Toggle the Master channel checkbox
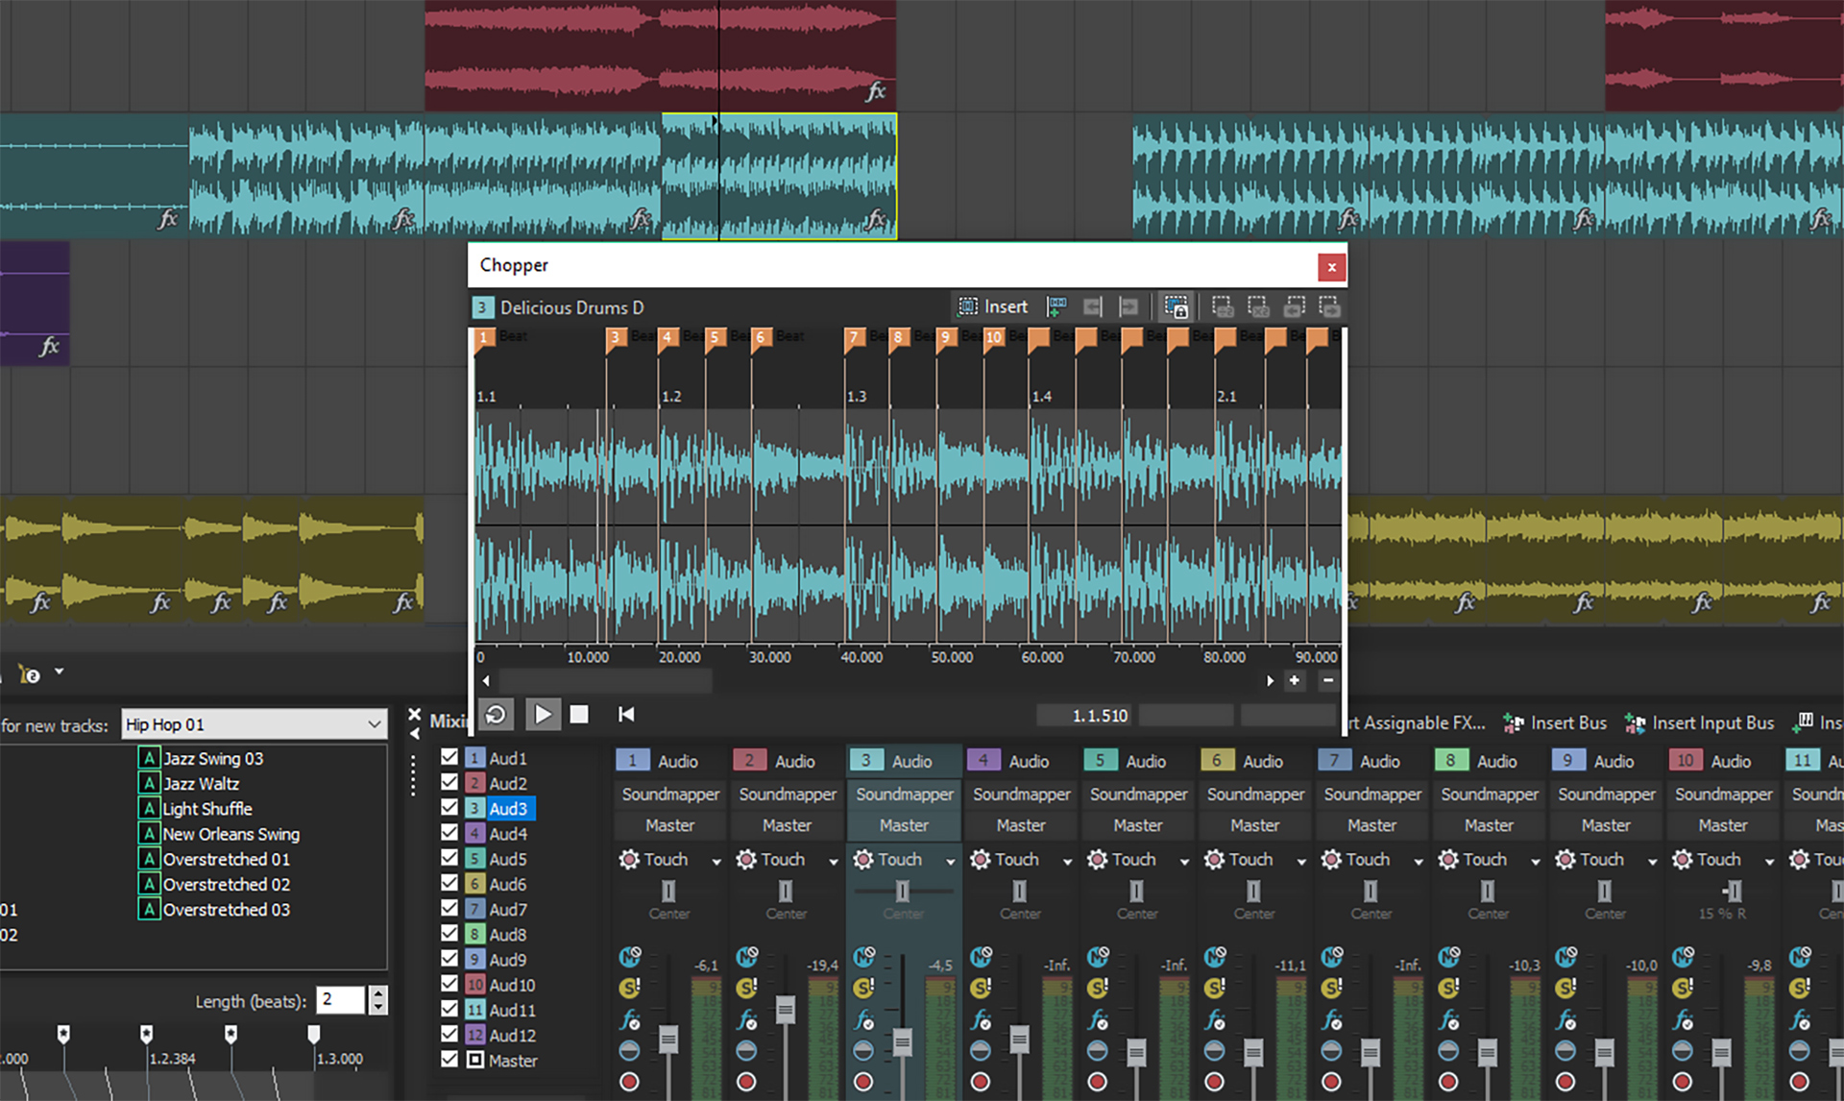Viewport: 1844px width, 1101px height. (x=449, y=1059)
